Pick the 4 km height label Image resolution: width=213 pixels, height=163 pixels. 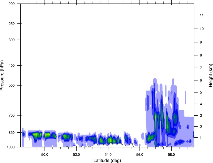(x=201, y=104)
